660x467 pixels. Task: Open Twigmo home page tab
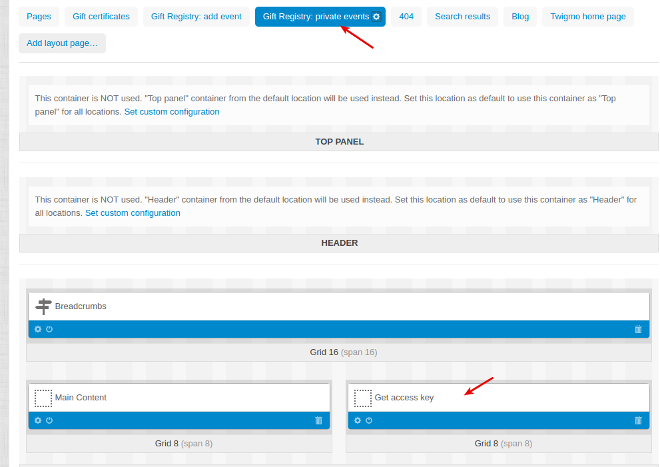click(x=587, y=17)
